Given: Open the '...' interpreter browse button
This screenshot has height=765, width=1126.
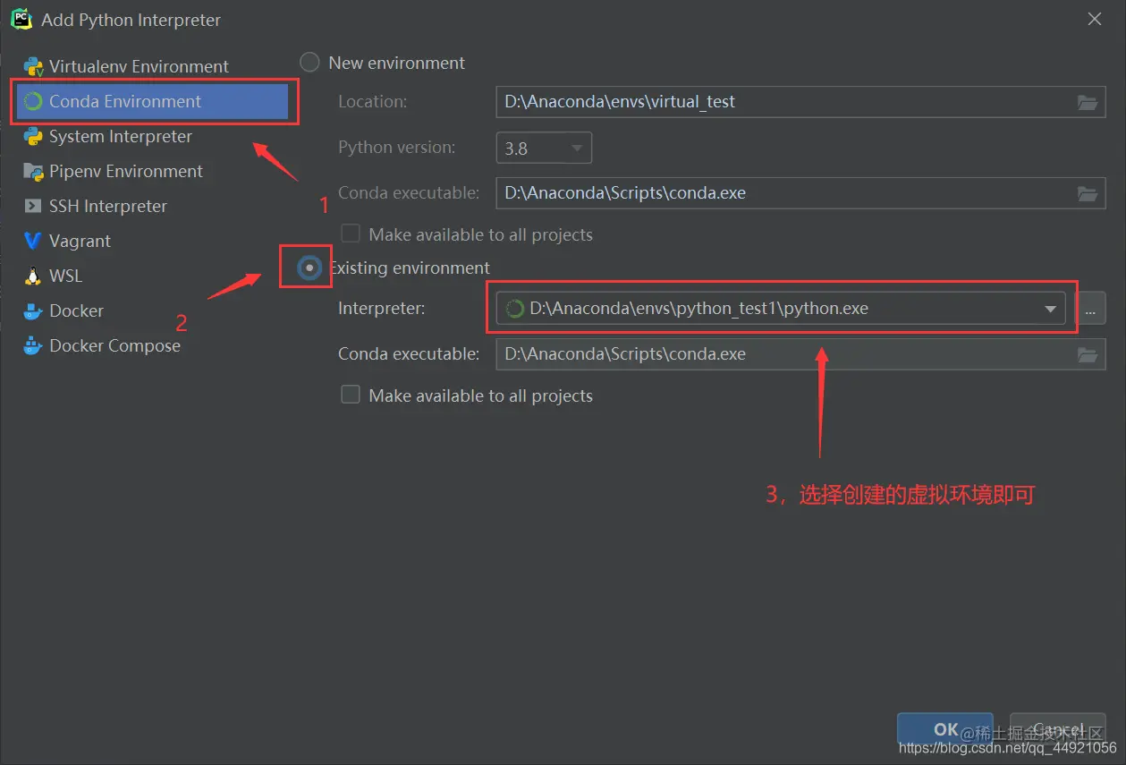Looking at the screenshot, I should [x=1090, y=309].
